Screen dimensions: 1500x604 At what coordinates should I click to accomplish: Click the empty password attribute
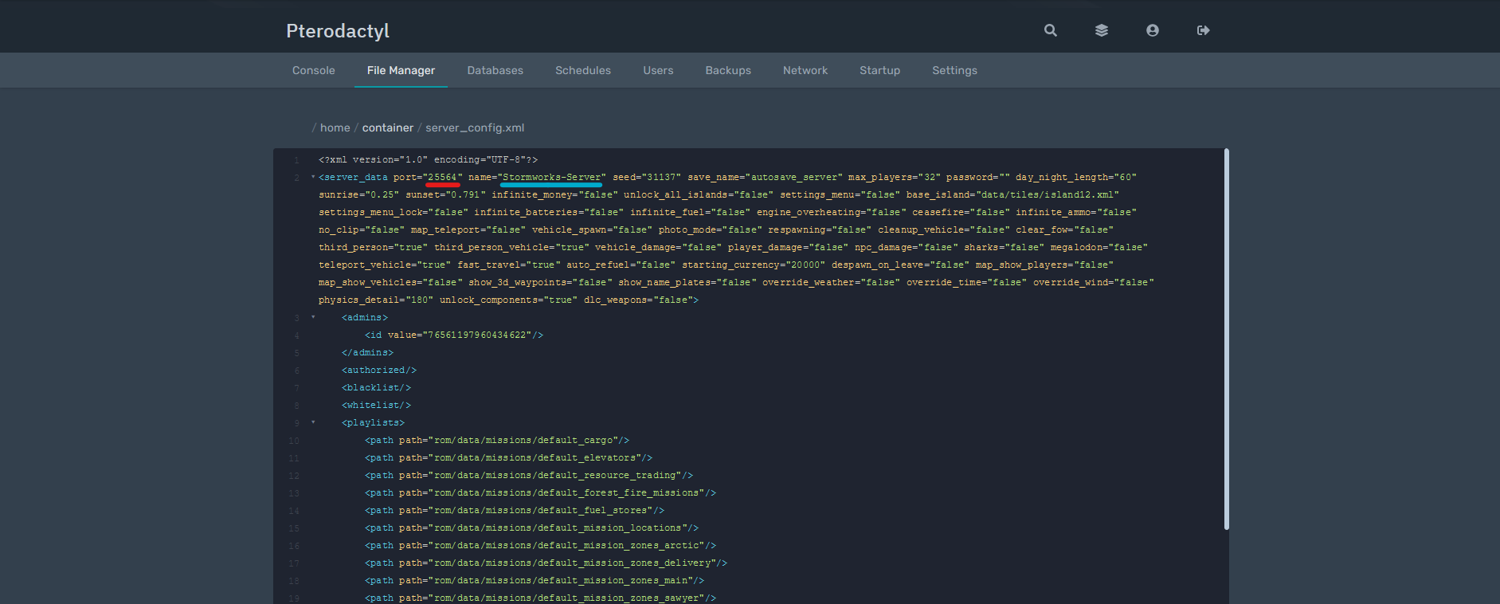pyautogui.click(x=977, y=177)
